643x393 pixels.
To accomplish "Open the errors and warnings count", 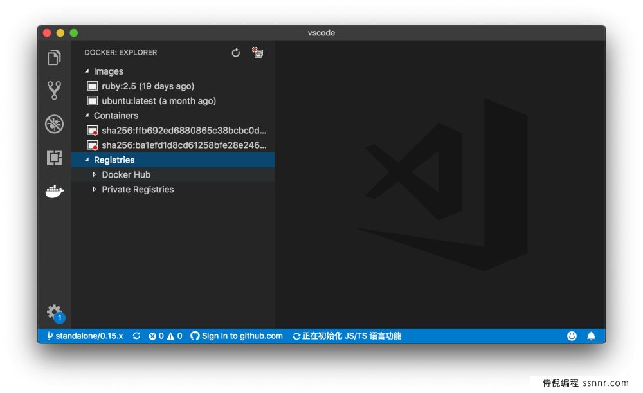I will [x=165, y=336].
